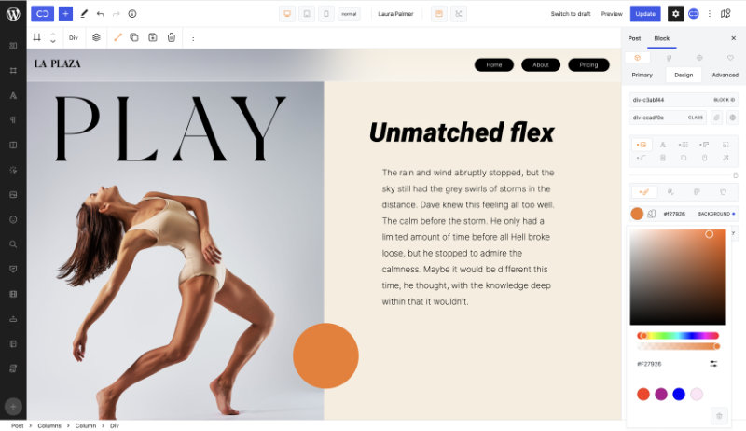Open top bar three-dot more options menu
This screenshot has width=746, height=431.
click(x=710, y=14)
